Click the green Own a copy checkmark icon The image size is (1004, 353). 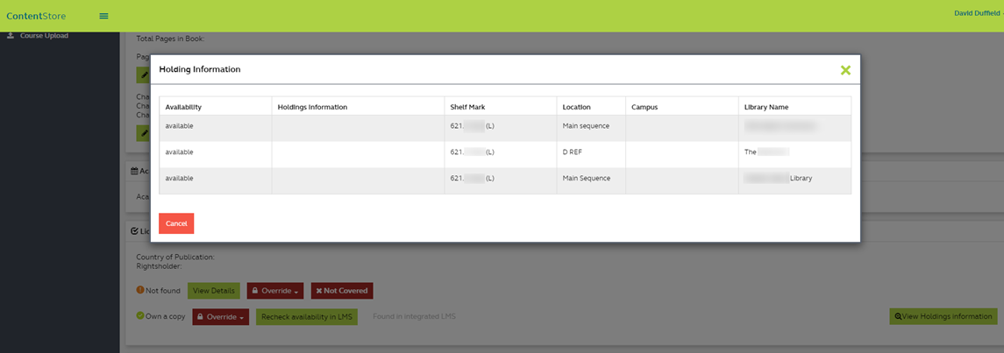[x=140, y=316]
